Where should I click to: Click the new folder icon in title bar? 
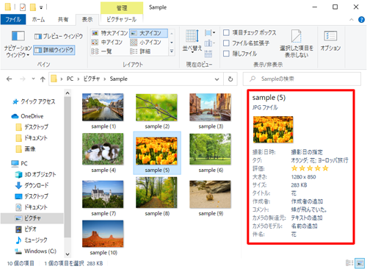pos(33,7)
